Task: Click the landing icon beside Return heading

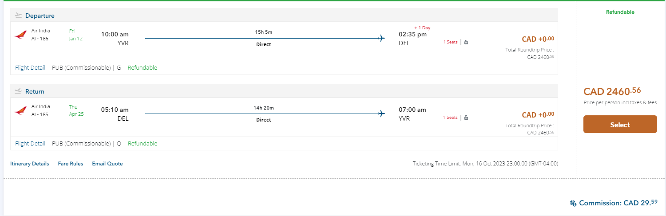Action: coord(18,91)
